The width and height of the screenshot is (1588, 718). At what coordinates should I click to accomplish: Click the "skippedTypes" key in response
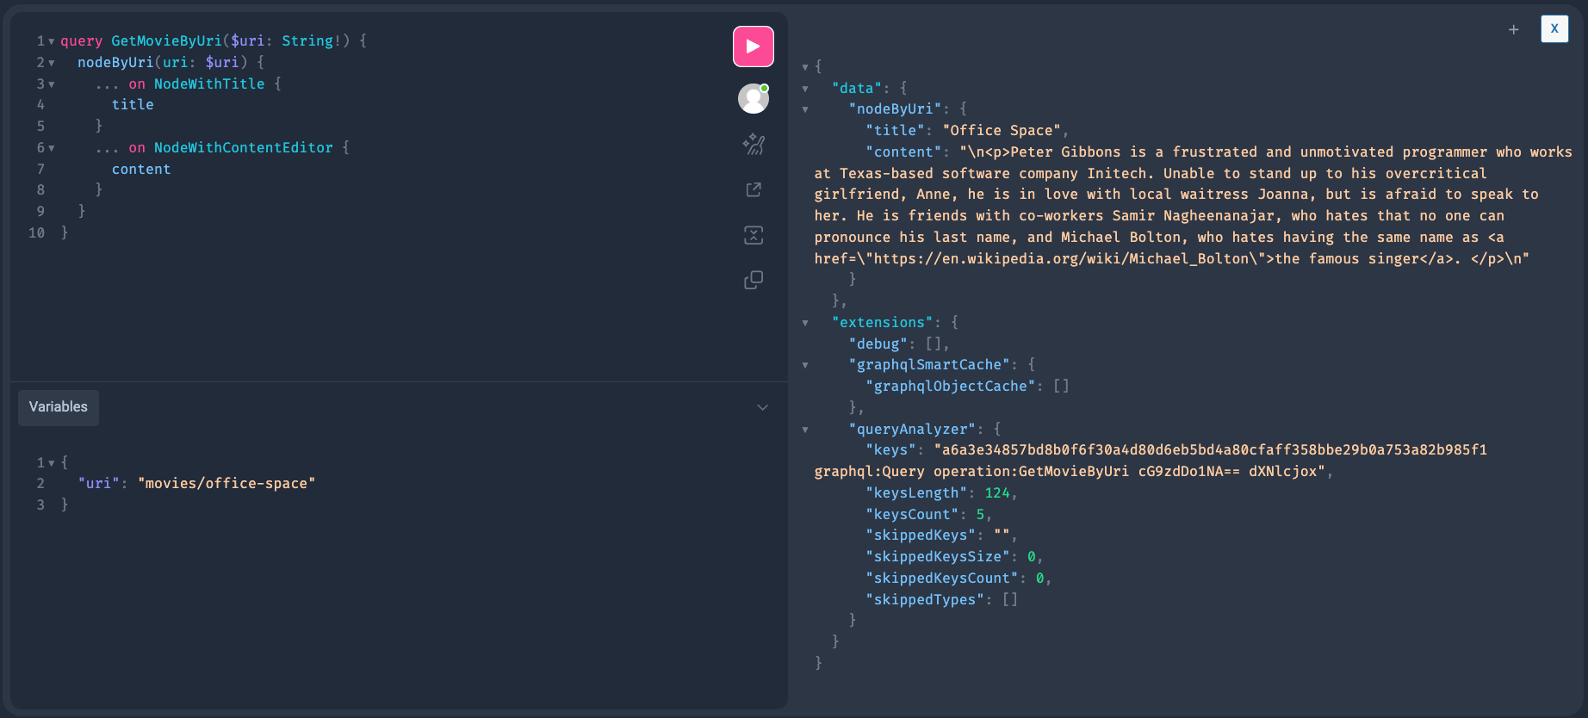925,599
